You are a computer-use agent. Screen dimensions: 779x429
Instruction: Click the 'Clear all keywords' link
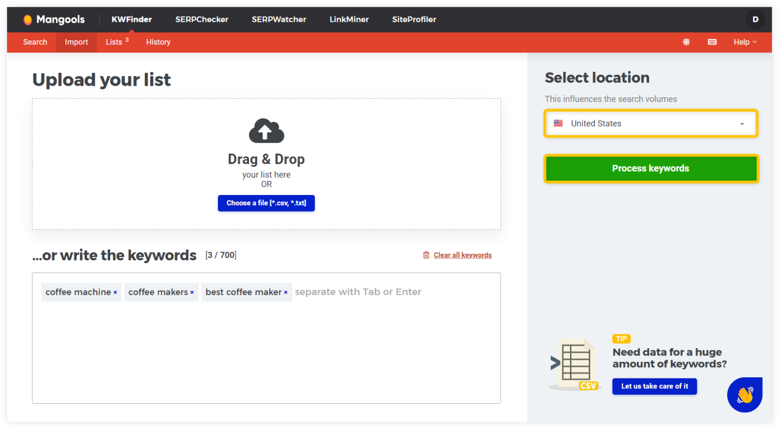tap(462, 255)
